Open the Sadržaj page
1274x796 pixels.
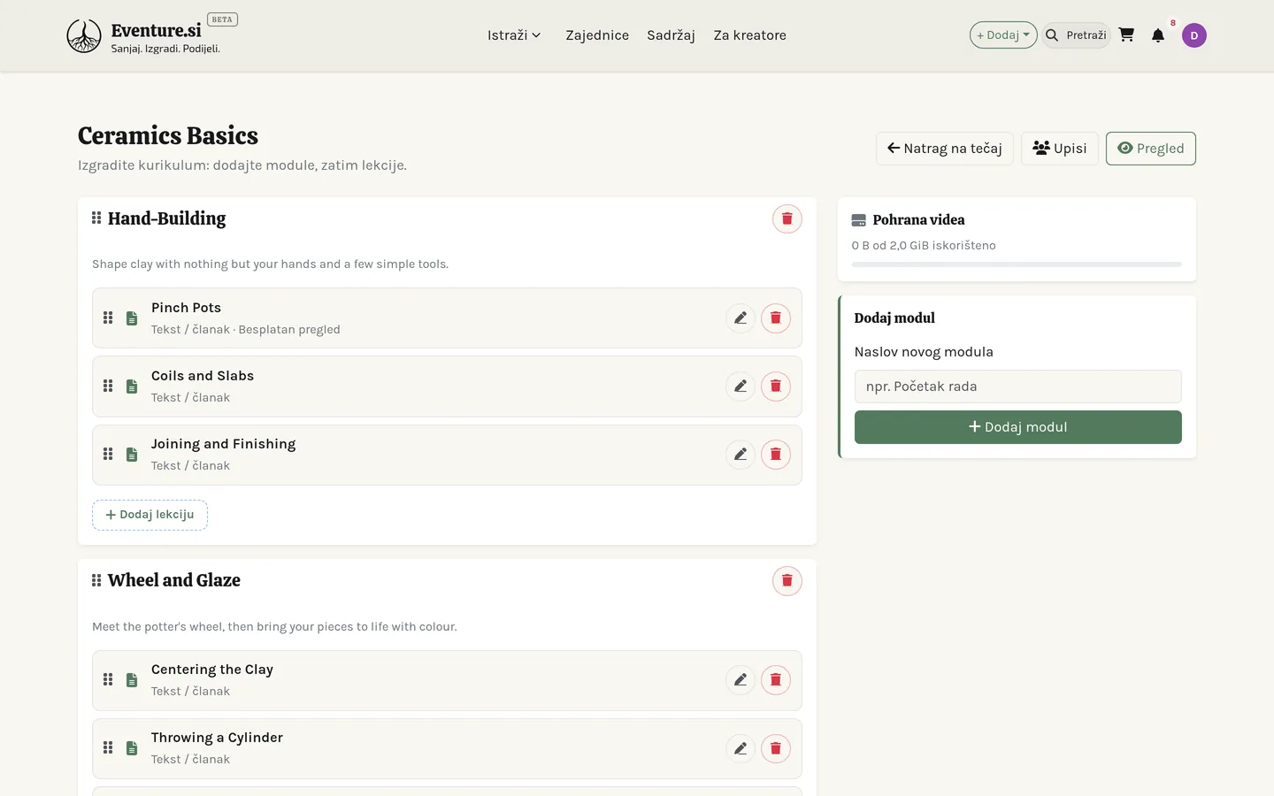[671, 35]
